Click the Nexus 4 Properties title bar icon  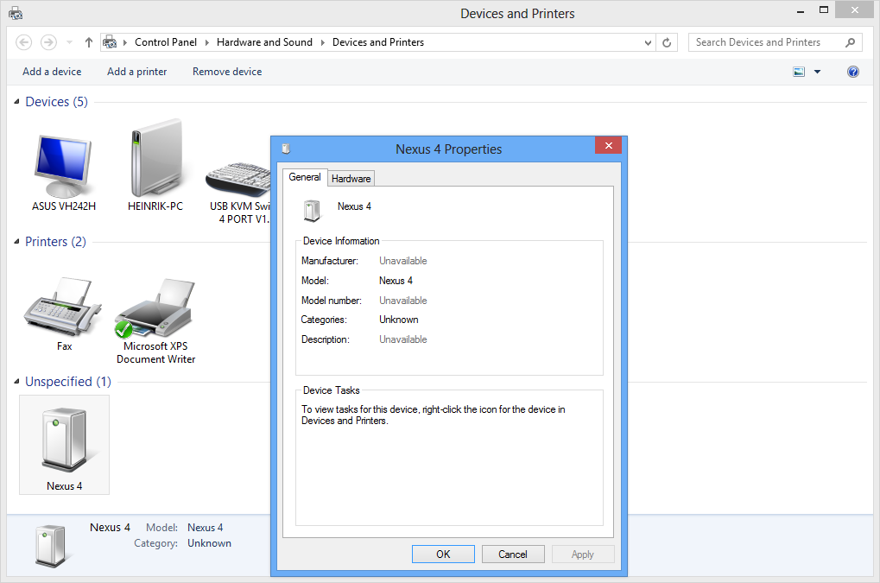pos(286,149)
